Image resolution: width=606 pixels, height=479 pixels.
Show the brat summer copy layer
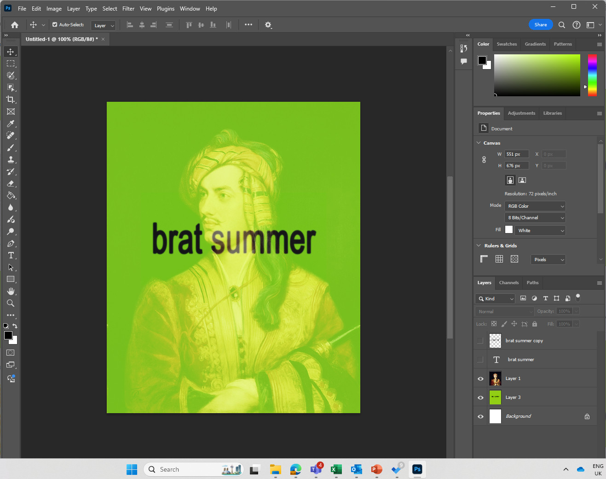(x=480, y=341)
